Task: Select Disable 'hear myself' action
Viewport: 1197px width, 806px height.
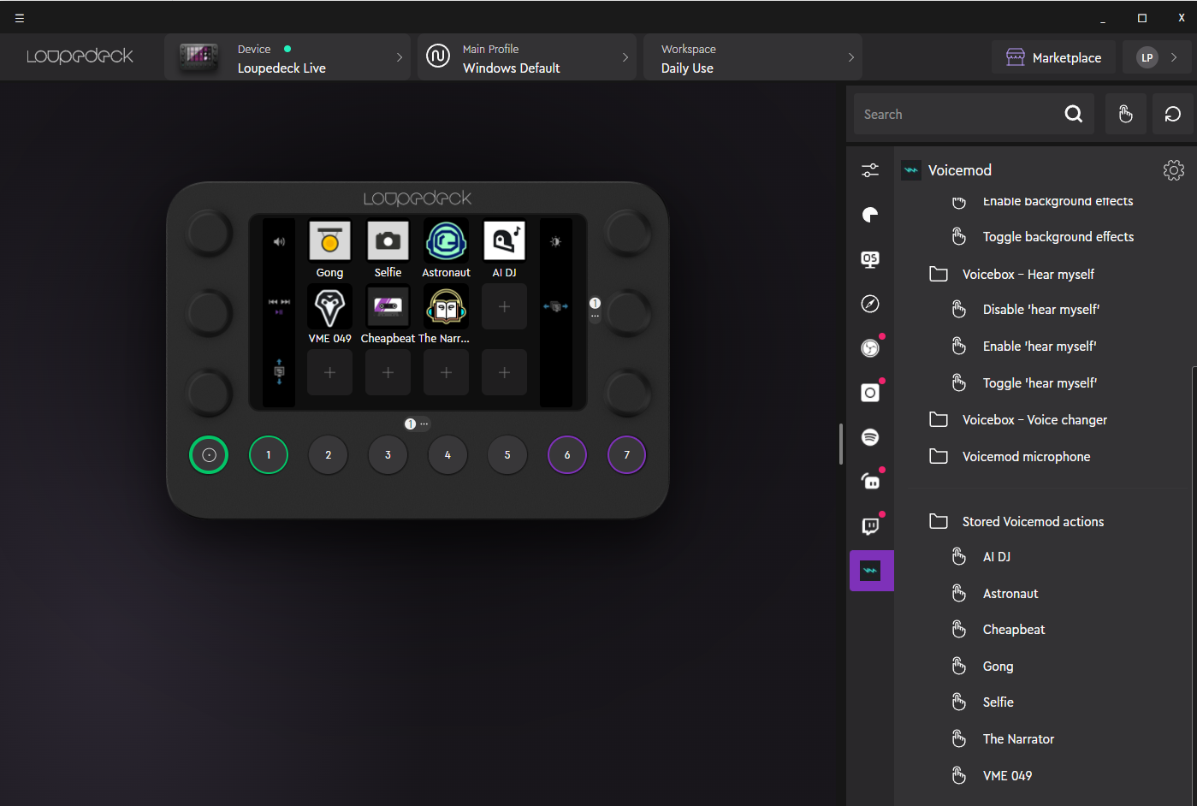Action: [1041, 310]
